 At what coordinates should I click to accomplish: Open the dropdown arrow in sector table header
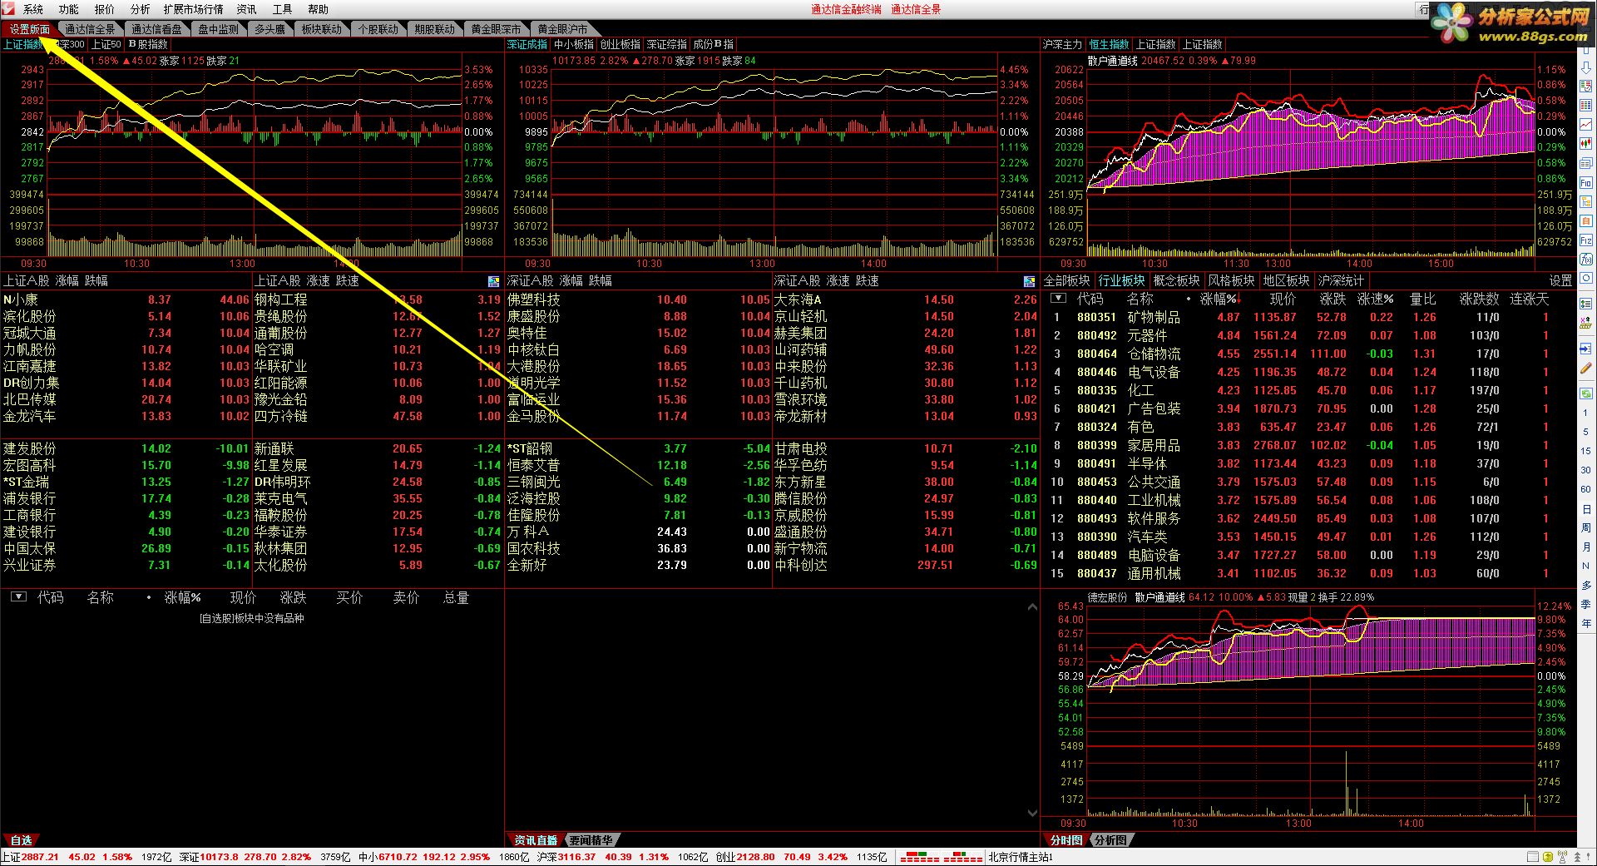[1058, 298]
